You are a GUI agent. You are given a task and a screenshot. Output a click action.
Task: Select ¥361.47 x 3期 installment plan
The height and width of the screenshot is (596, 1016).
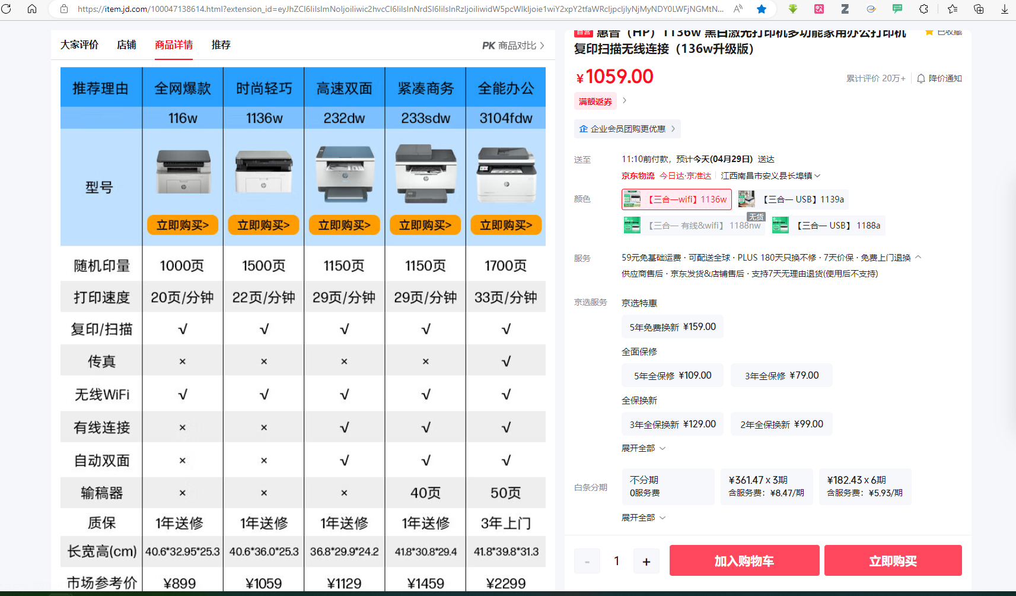tap(767, 487)
